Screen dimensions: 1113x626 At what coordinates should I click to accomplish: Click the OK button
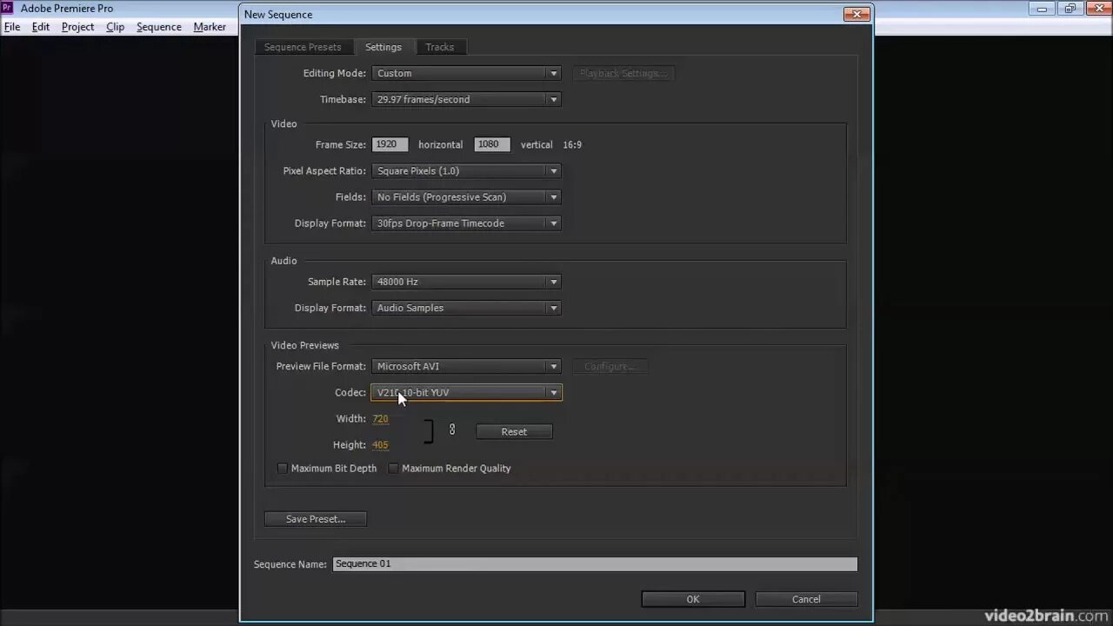coord(693,599)
